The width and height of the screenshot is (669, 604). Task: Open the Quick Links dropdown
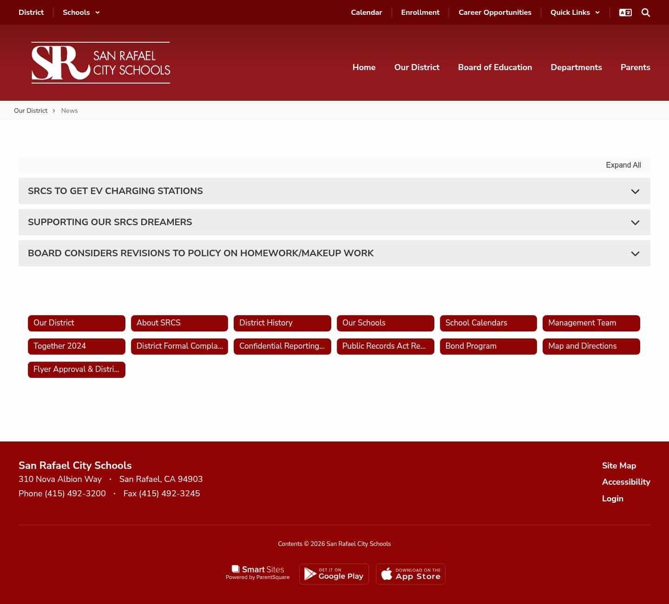coord(575,13)
